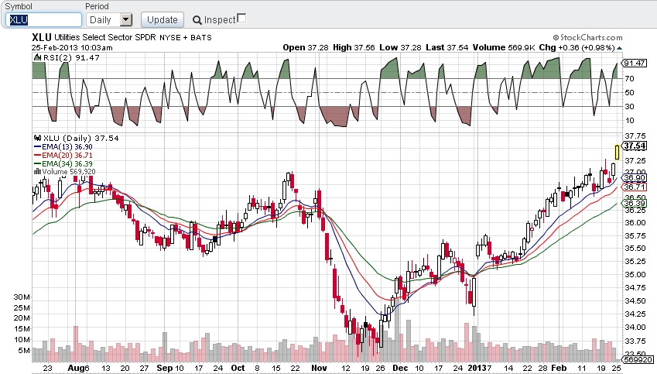
Task: Click the small blue up triangle after Chg
Action: (x=620, y=48)
